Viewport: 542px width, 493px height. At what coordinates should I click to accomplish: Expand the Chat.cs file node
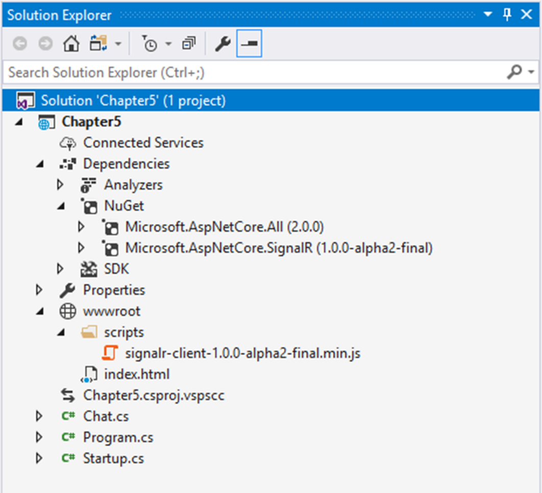[x=39, y=417]
